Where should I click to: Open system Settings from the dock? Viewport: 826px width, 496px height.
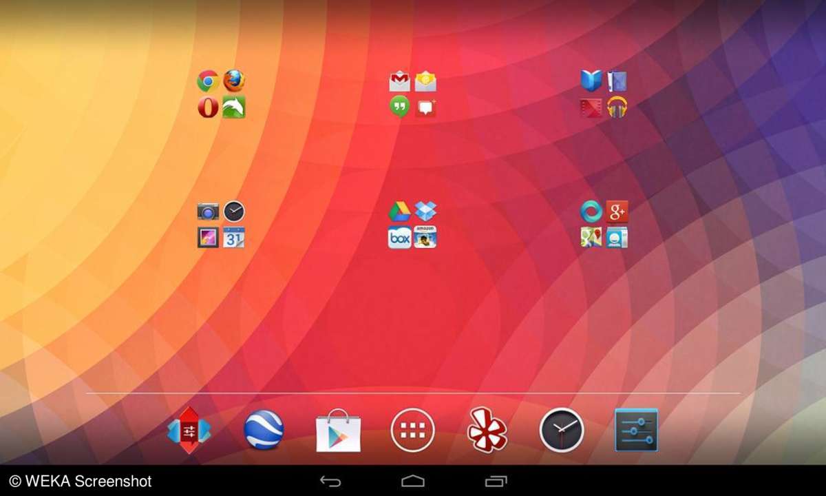click(636, 430)
